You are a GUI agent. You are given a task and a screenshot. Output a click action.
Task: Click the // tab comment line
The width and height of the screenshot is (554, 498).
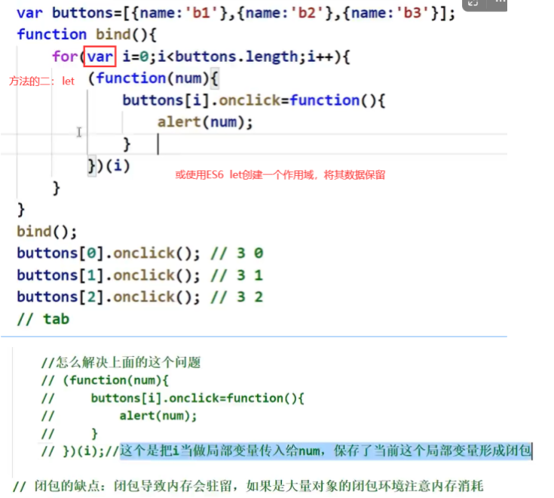(43, 319)
